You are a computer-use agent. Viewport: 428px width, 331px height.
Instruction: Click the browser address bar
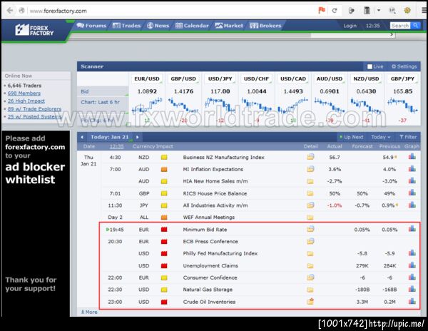pos(172,11)
